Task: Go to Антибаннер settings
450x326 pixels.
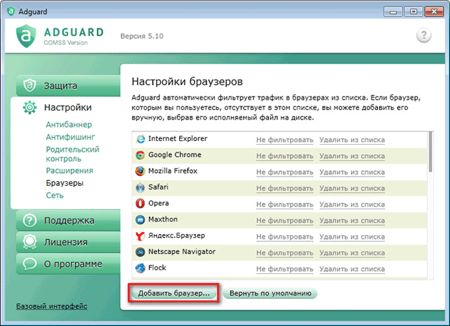Action: click(x=69, y=124)
